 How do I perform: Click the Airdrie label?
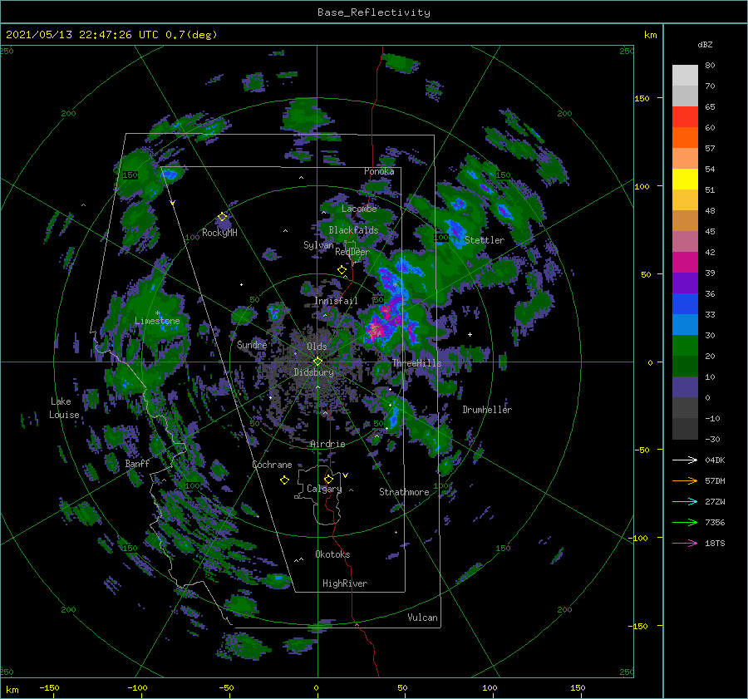pyautogui.click(x=327, y=444)
